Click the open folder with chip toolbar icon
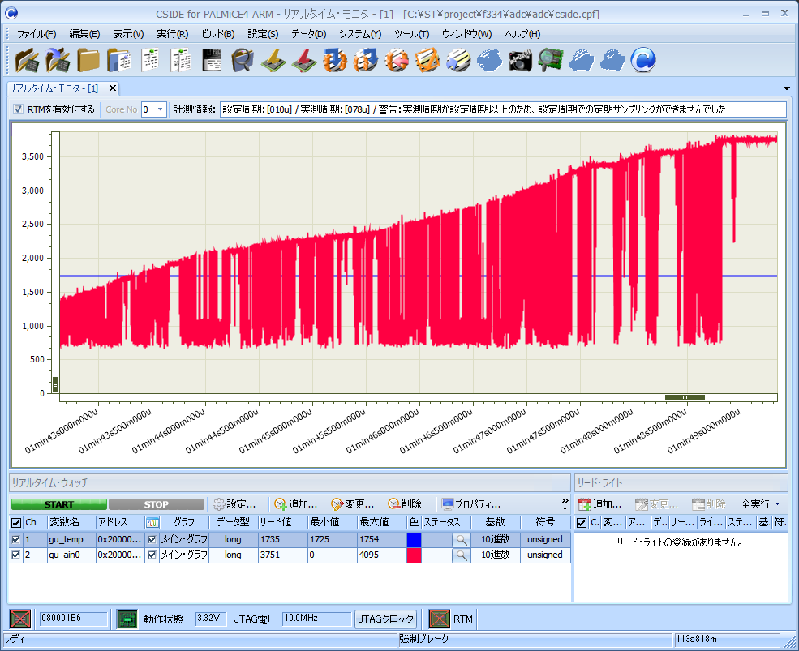The width and height of the screenshot is (799, 651). tap(27, 60)
